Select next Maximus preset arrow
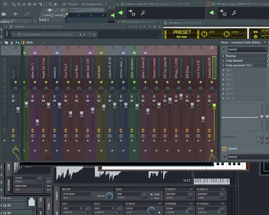This screenshot has width=269, height=215. click(144, 27)
